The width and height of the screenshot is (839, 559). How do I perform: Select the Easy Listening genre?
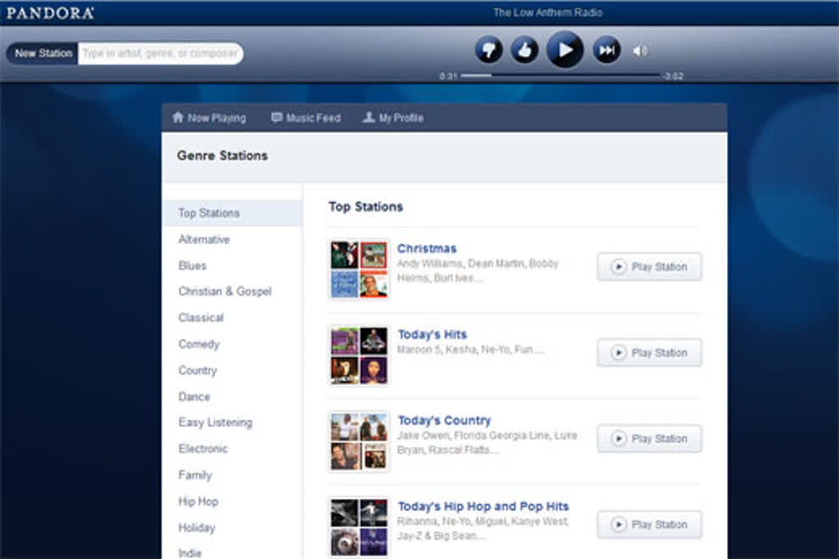[215, 423]
